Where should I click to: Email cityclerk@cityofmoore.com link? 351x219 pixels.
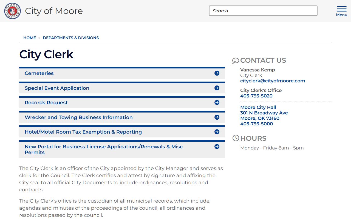[273, 81]
